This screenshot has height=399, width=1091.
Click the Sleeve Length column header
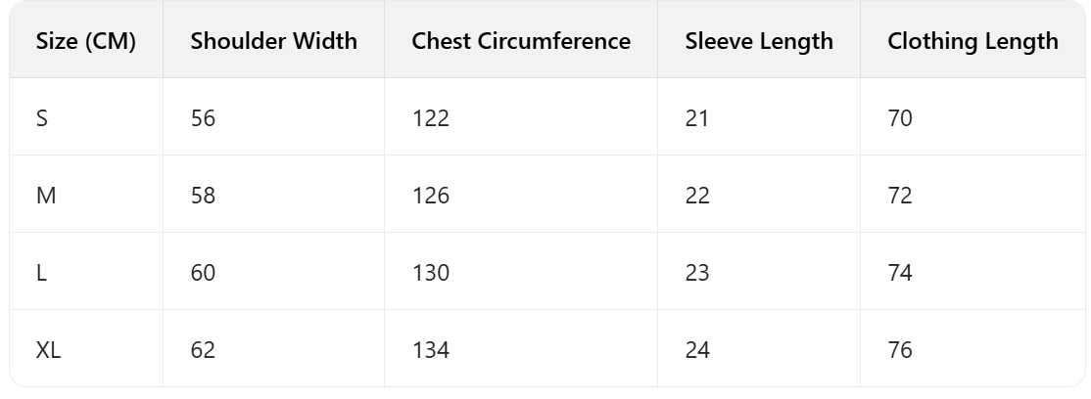[x=759, y=41]
